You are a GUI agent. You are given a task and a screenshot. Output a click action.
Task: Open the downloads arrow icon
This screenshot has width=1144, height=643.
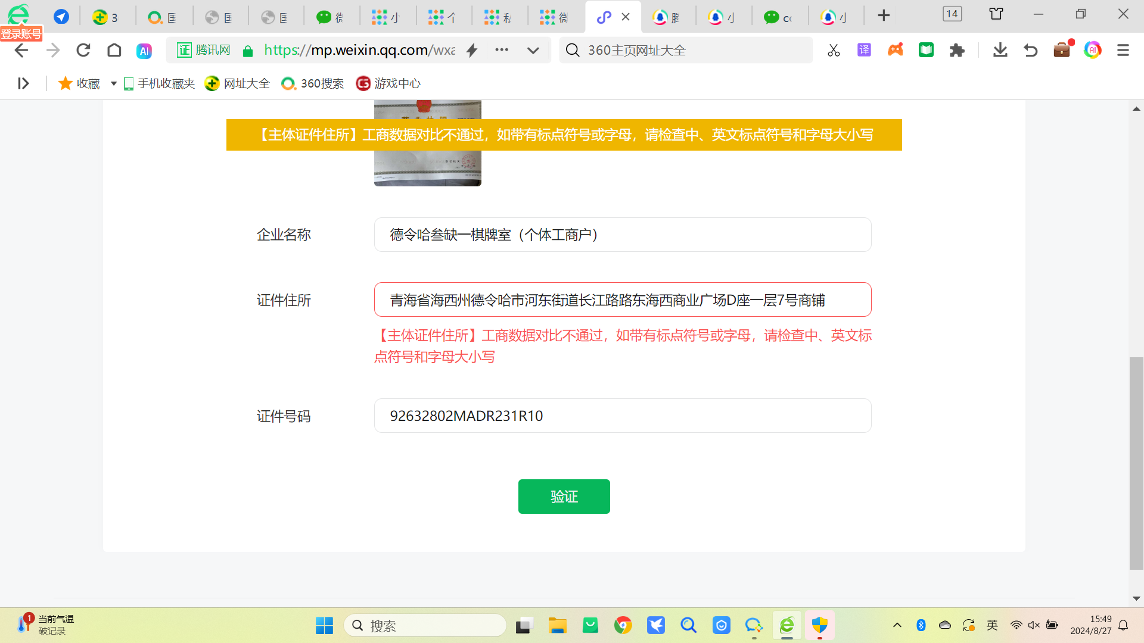(x=1000, y=51)
